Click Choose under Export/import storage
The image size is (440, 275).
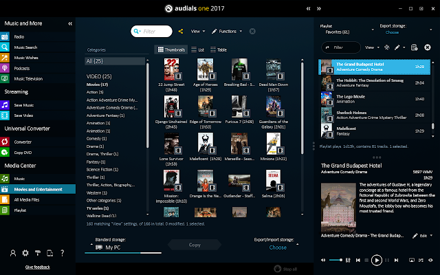point(278,247)
